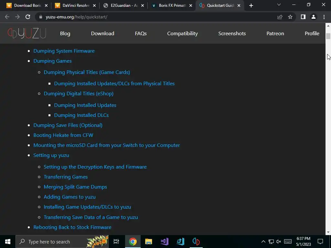Switch to the E2Guardian tab
Viewport: 331px width, 248px height.
[x=123, y=5]
